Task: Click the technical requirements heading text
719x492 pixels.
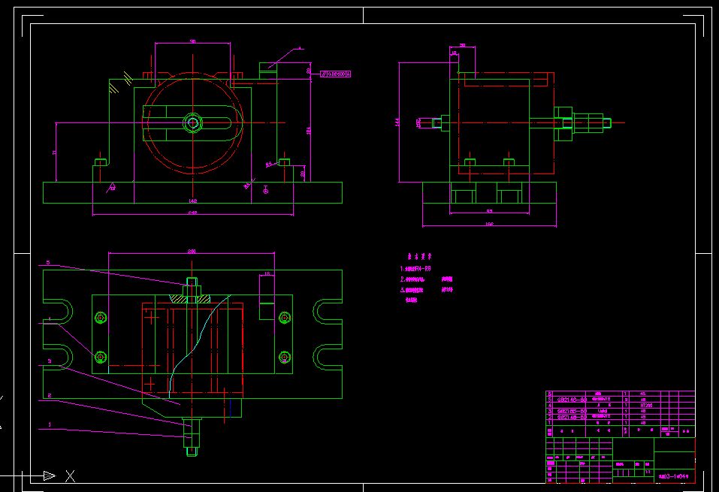Action: tap(419, 256)
